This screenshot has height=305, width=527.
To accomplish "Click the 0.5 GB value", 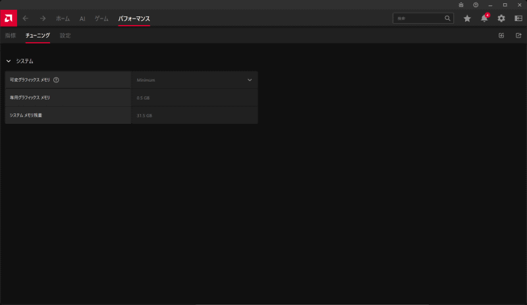I will click(143, 98).
